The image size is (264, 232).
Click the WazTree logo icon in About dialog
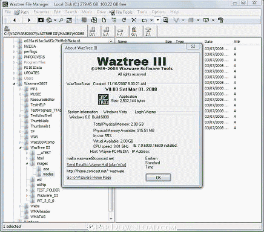pyautogui.click(x=104, y=100)
